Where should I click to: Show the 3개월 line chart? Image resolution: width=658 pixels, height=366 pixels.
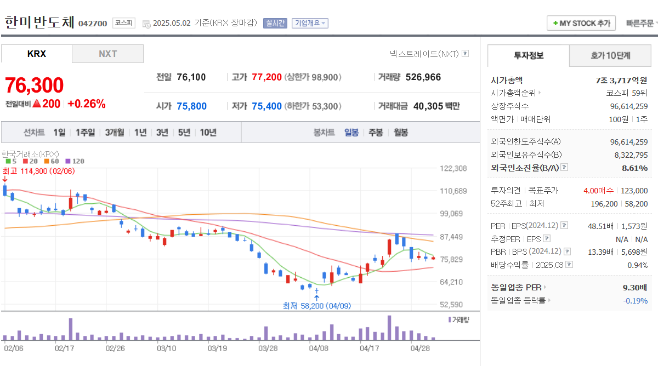coord(115,132)
